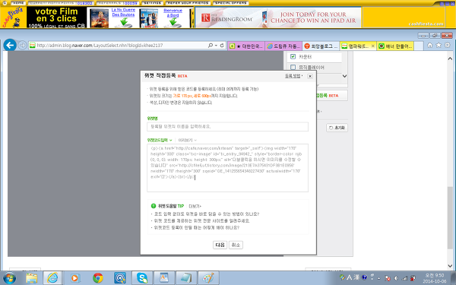
Task: Toggle the 카운터 checkbox
Action: [293, 56]
